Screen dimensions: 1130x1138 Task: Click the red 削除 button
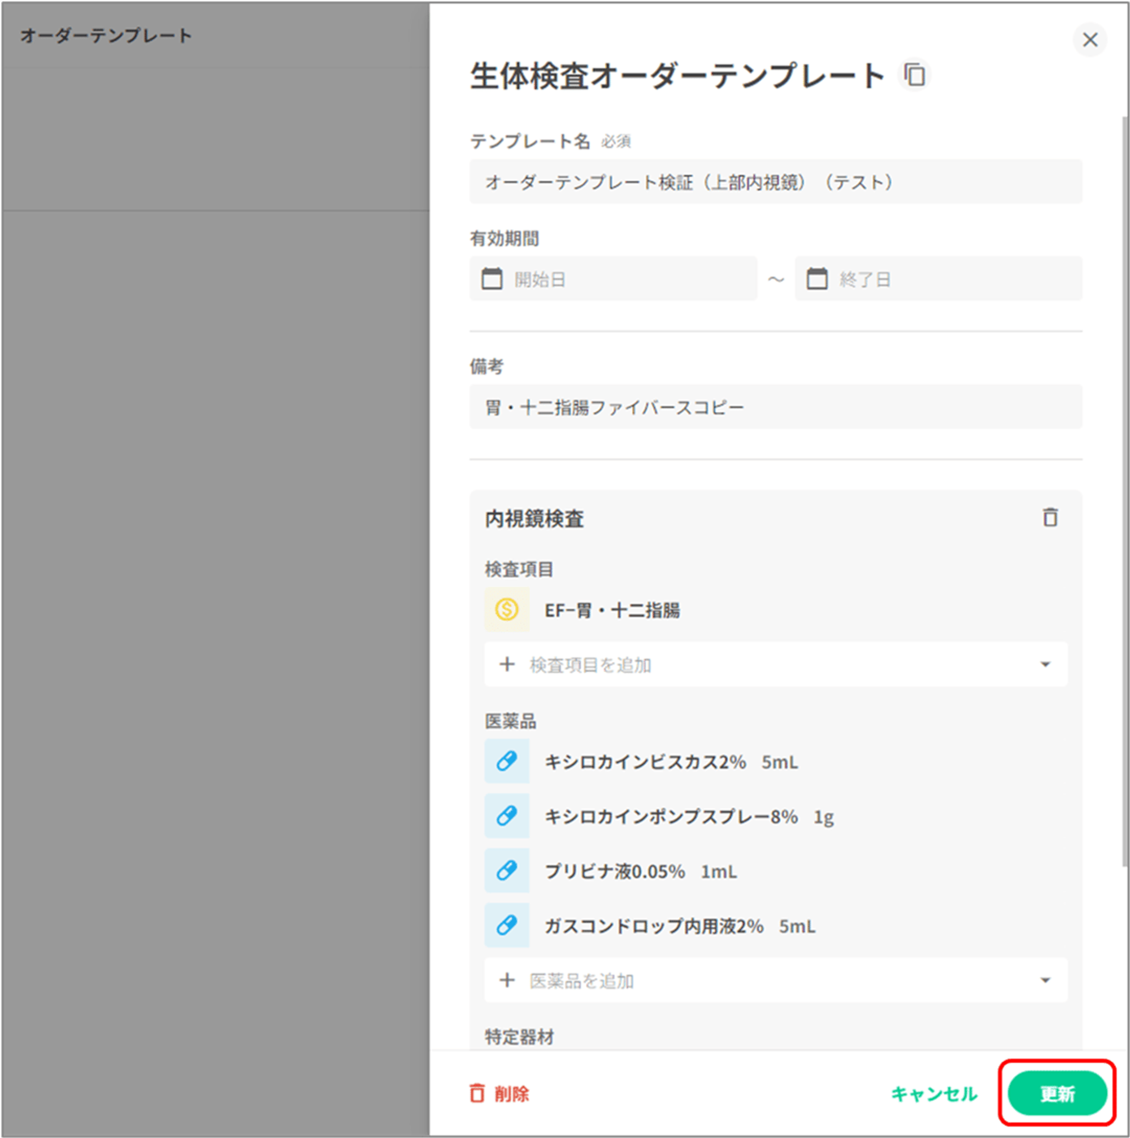499,1093
